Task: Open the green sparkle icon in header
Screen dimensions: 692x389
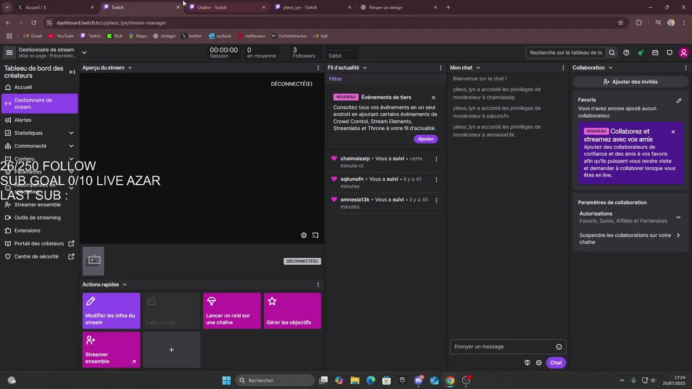Action: coord(641,52)
